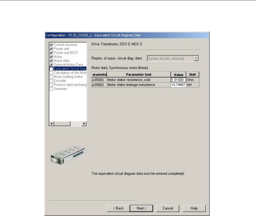
Task: Select Summary step label
Action: [x=60, y=89]
